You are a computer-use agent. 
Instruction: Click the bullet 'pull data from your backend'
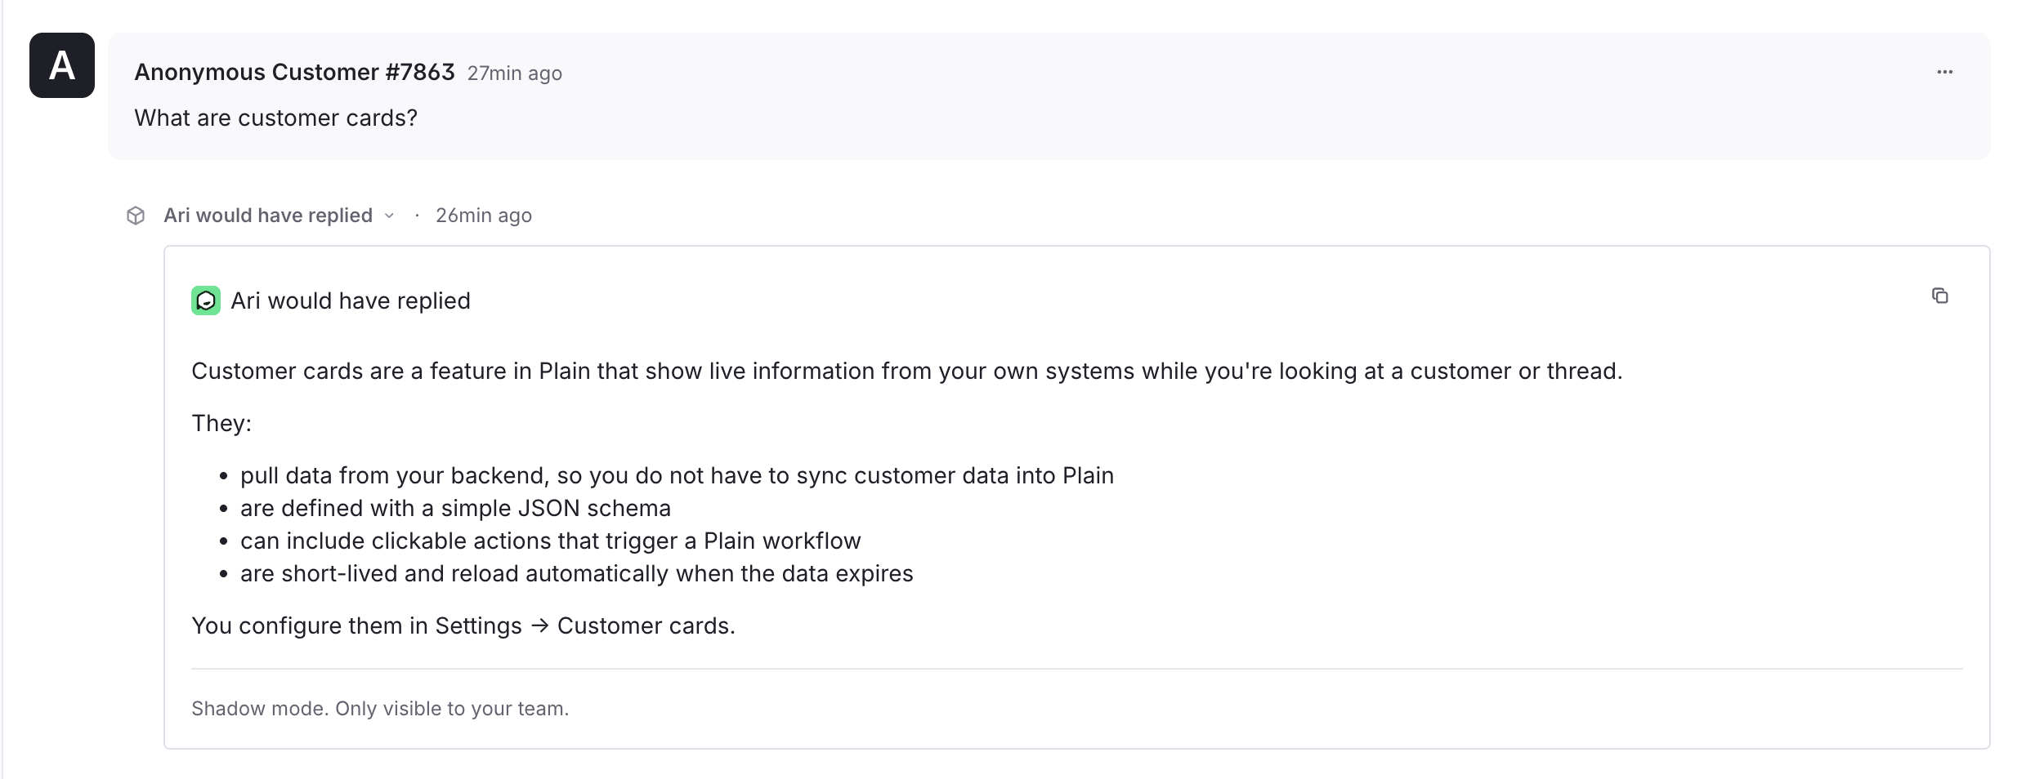677,475
